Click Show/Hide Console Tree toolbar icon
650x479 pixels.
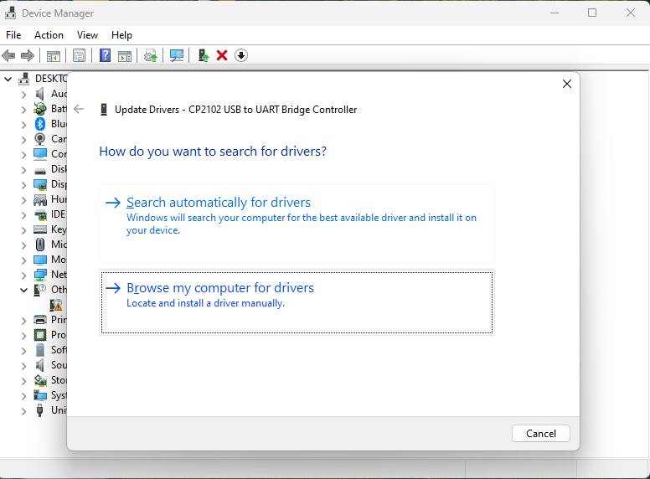[54, 55]
